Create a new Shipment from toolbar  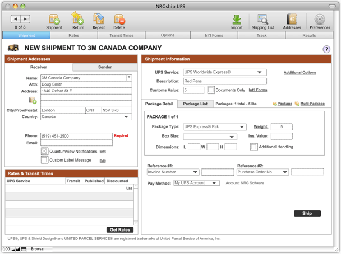(54, 21)
